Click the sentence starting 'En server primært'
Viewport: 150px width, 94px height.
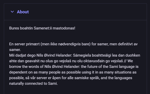(x=73, y=47)
